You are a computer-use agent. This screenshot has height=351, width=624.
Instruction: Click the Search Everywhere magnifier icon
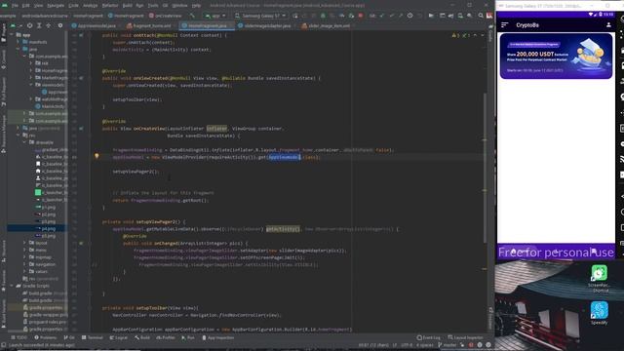[481, 16]
